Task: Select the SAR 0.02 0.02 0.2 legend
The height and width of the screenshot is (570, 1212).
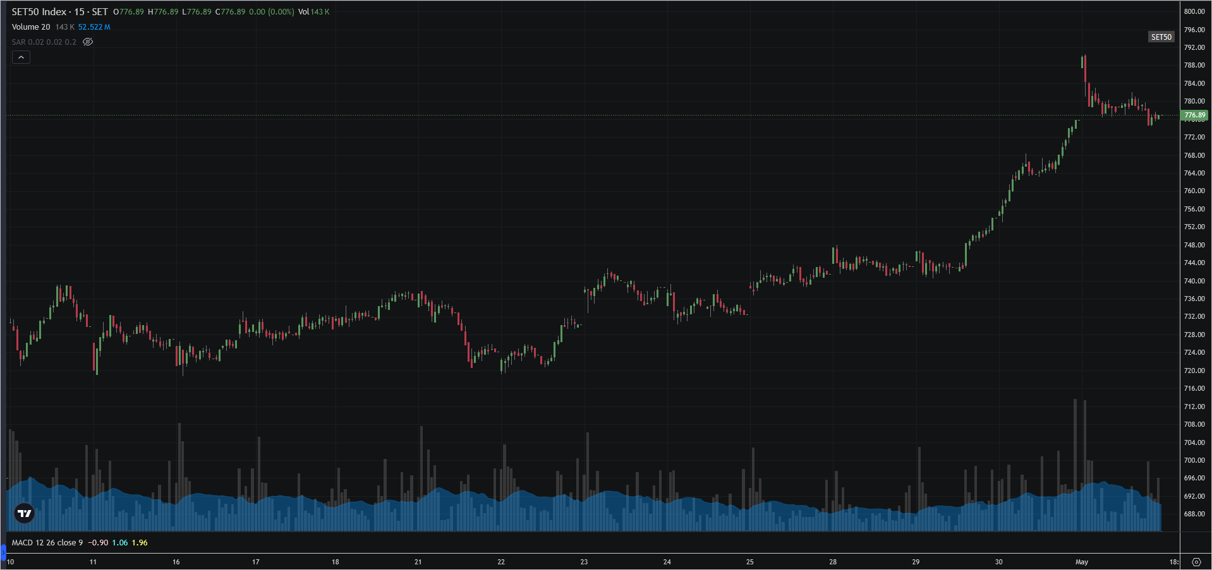Action: coord(44,42)
